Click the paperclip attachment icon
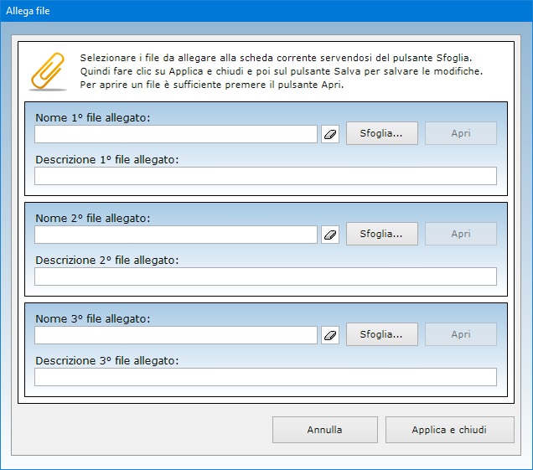 (48, 71)
